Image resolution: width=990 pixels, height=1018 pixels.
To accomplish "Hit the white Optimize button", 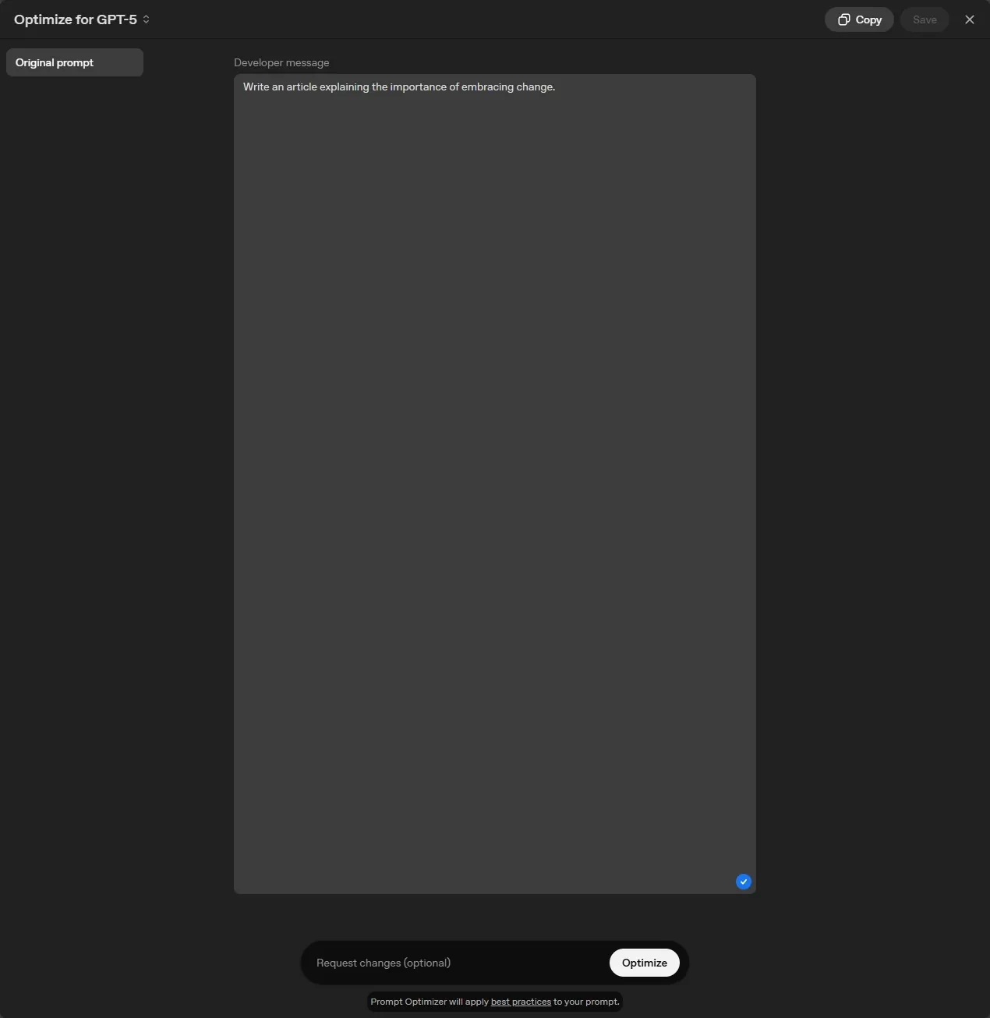I will coord(644,963).
